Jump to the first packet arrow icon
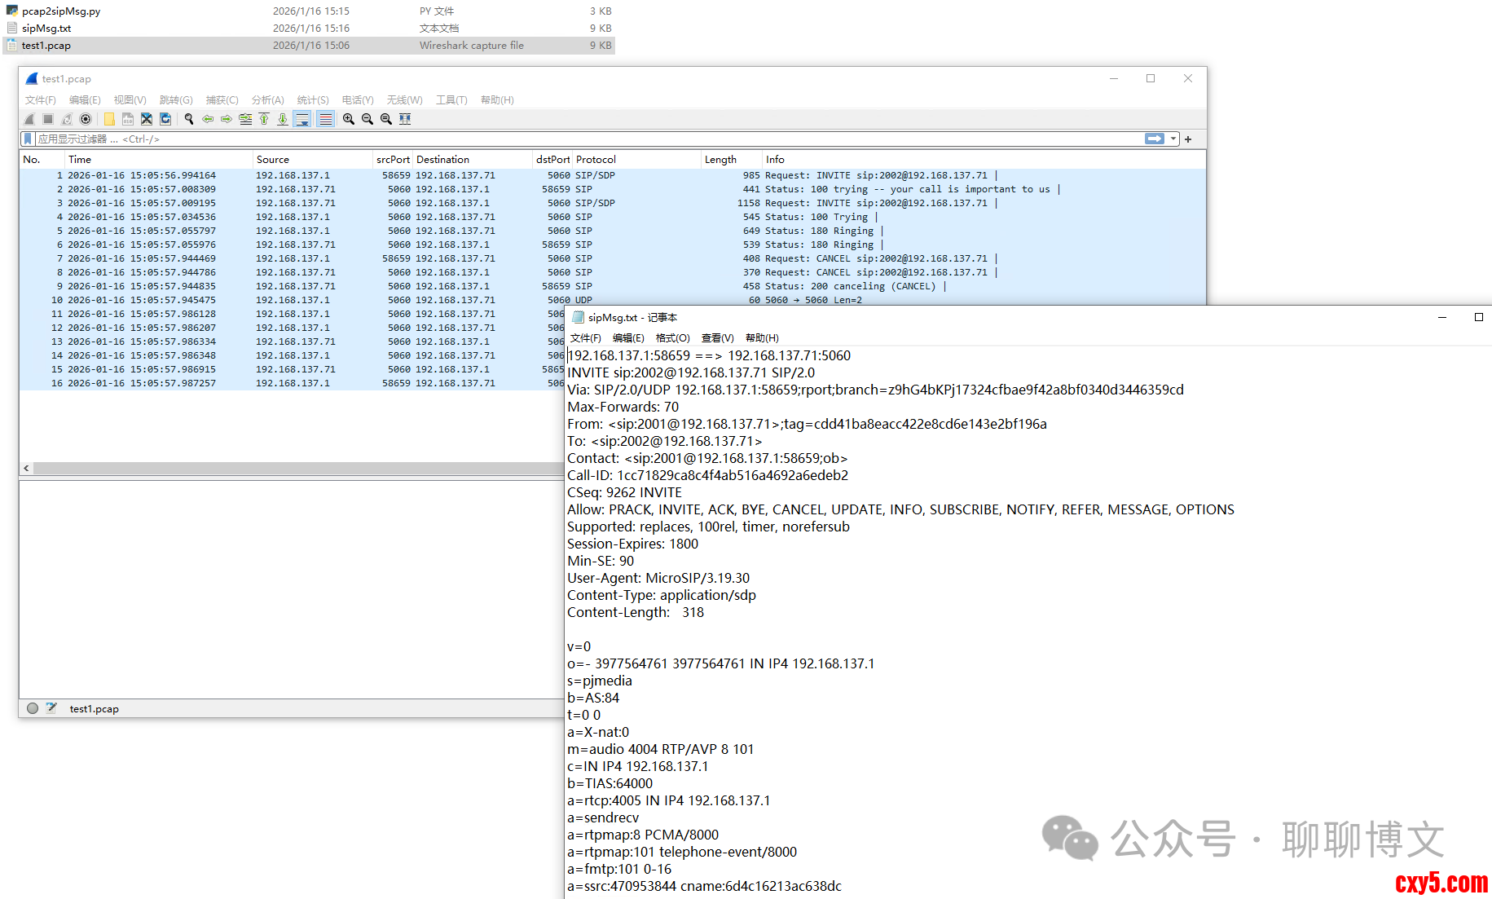Viewport: 1492px width, 899px height. (x=264, y=119)
